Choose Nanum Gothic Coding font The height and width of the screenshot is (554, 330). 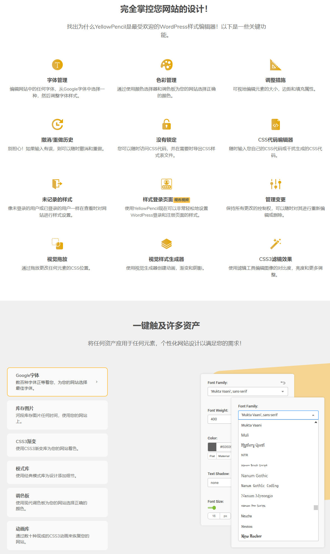click(260, 486)
